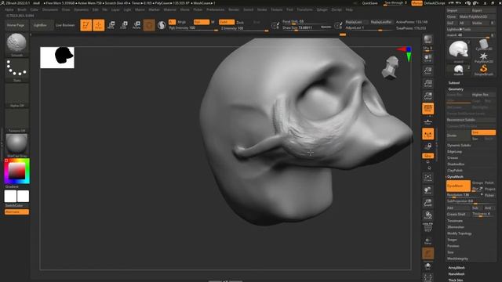The image size is (502, 282).
Task: Click the Zoom canvas icon
Action: [427, 70]
